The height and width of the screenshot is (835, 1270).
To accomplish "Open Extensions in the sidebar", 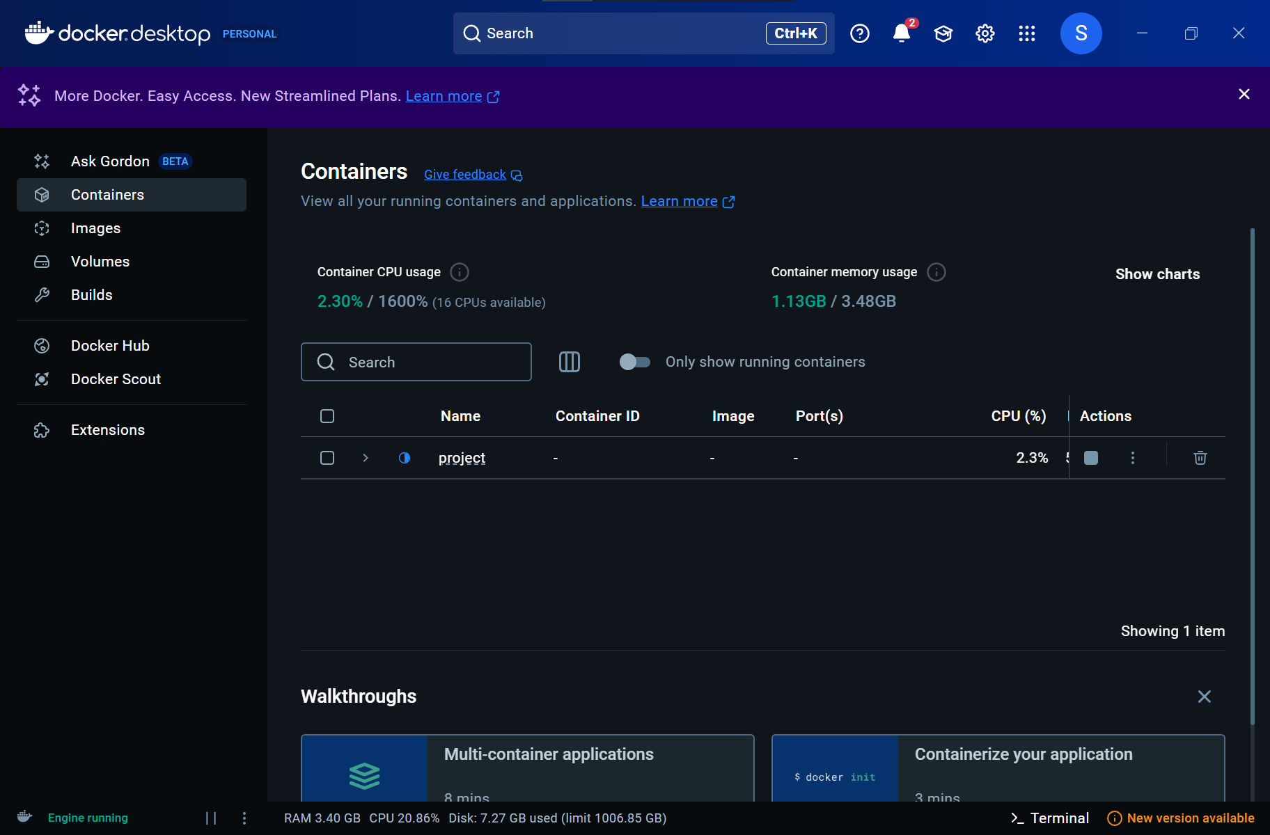I will (131, 430).
